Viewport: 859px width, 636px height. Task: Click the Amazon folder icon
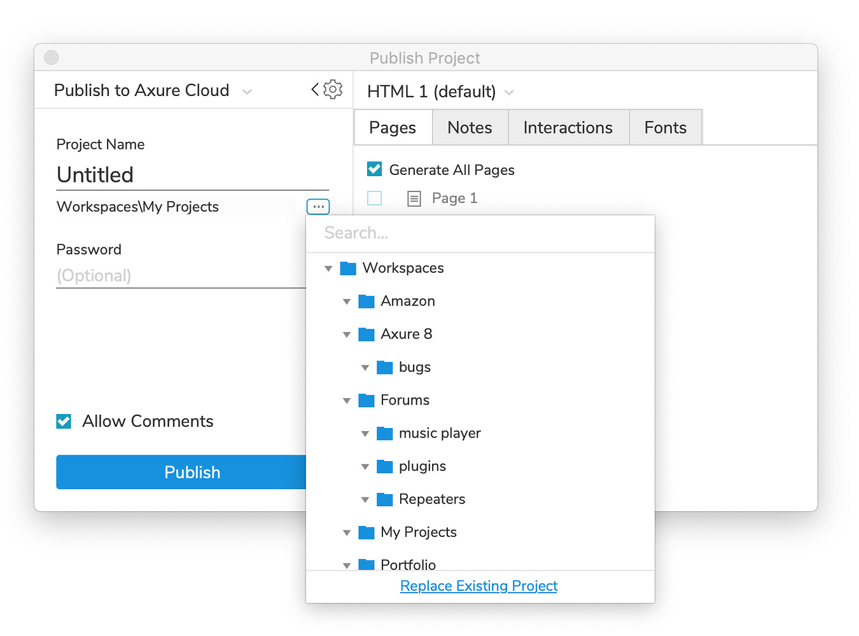click(367, 301)
